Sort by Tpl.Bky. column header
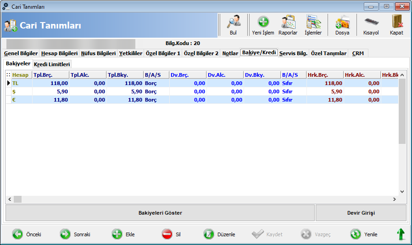The width and height of the screenshot is (412, 245). click(125, 75)
